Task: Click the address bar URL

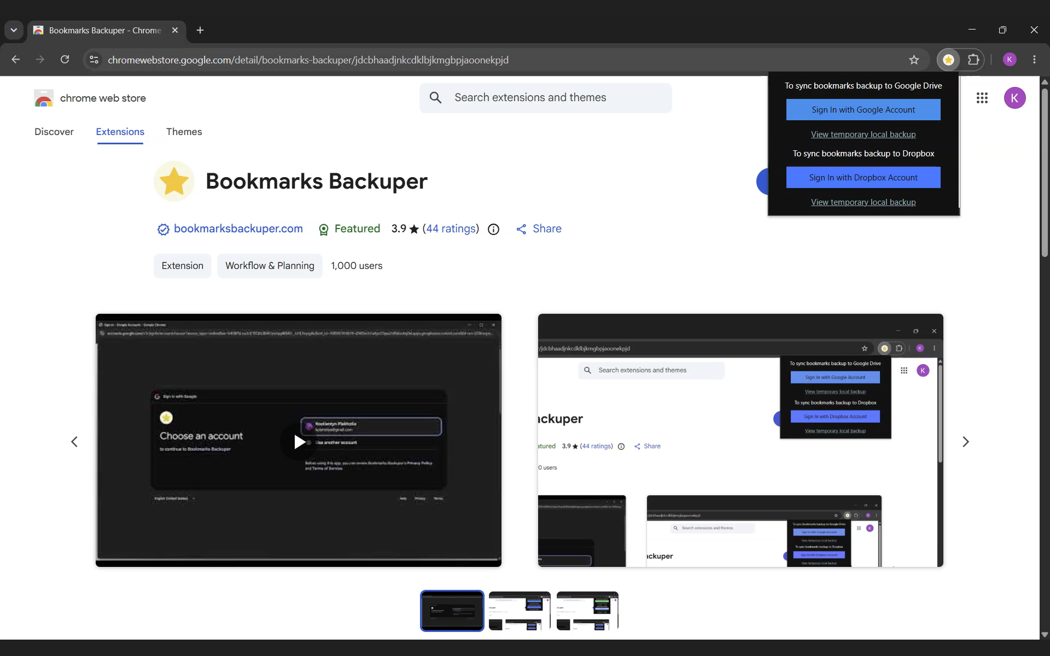Action: 308,60
